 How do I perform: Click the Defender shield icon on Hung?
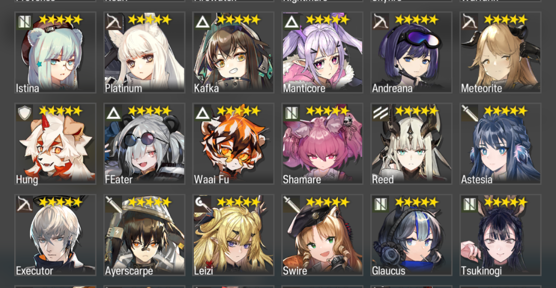(x=24, y=113)
